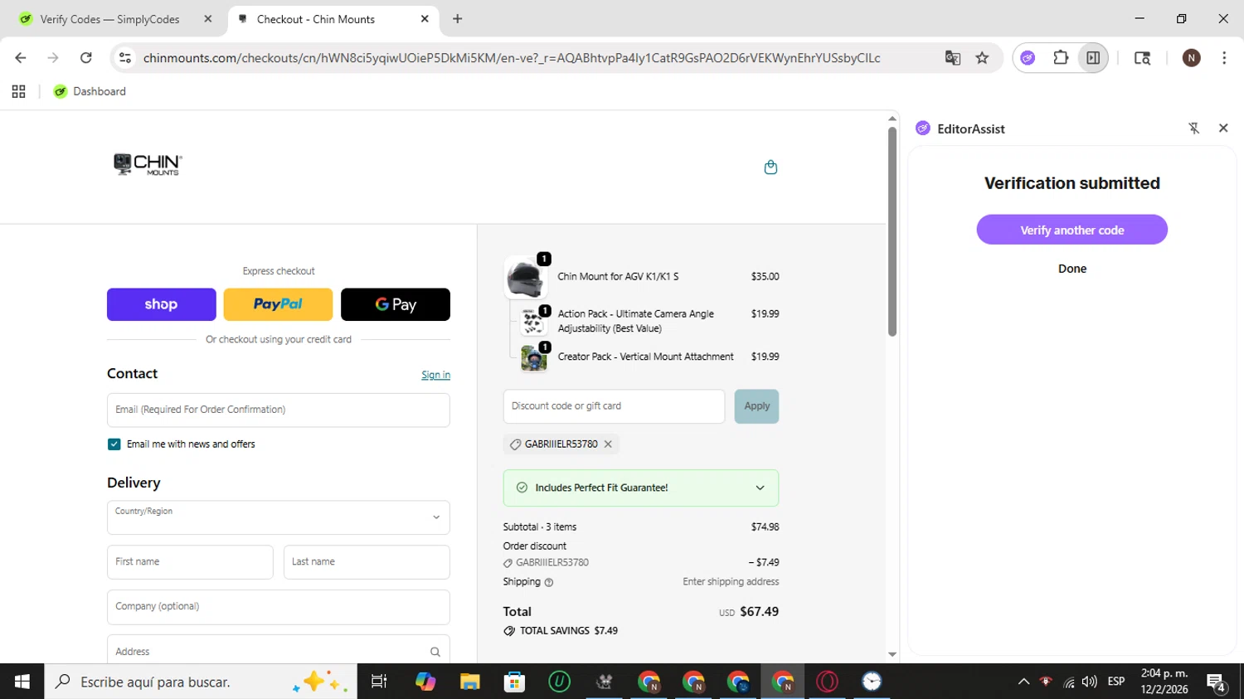
Task: Open the Dashboard bookmark
Action: point(90,91)
